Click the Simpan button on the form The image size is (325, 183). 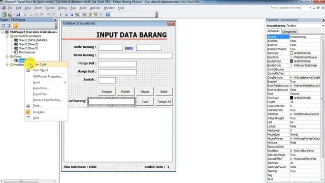pyautogui.click(x=107, y=91)
